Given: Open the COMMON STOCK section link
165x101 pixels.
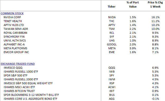Looking at the screenshot, I should point(12,13).
